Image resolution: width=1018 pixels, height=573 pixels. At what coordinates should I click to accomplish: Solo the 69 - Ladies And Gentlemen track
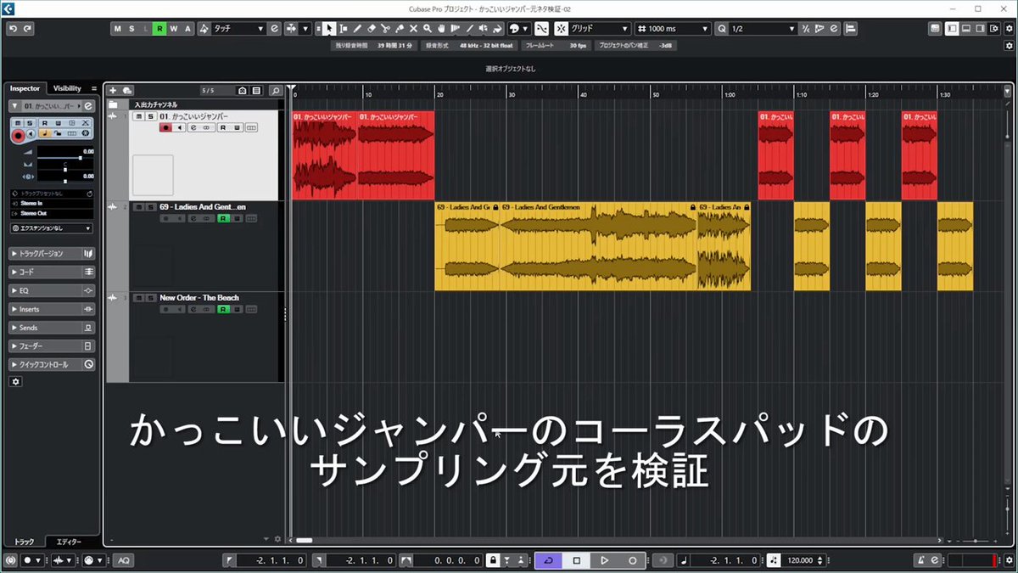151,206
